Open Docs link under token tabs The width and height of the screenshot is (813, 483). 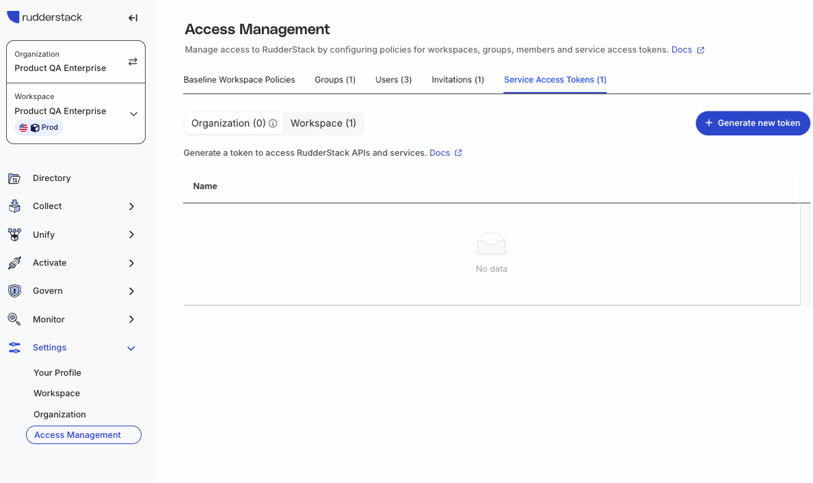pos(440,153)
